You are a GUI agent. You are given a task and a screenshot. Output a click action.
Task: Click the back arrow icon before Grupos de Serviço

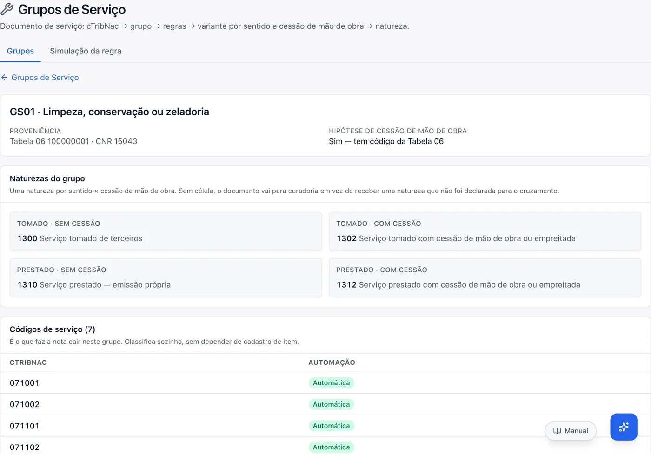coord(5,78)
